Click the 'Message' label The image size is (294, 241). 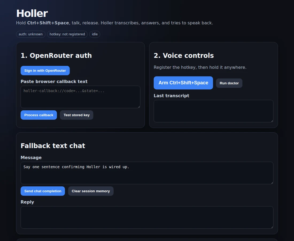31,158
